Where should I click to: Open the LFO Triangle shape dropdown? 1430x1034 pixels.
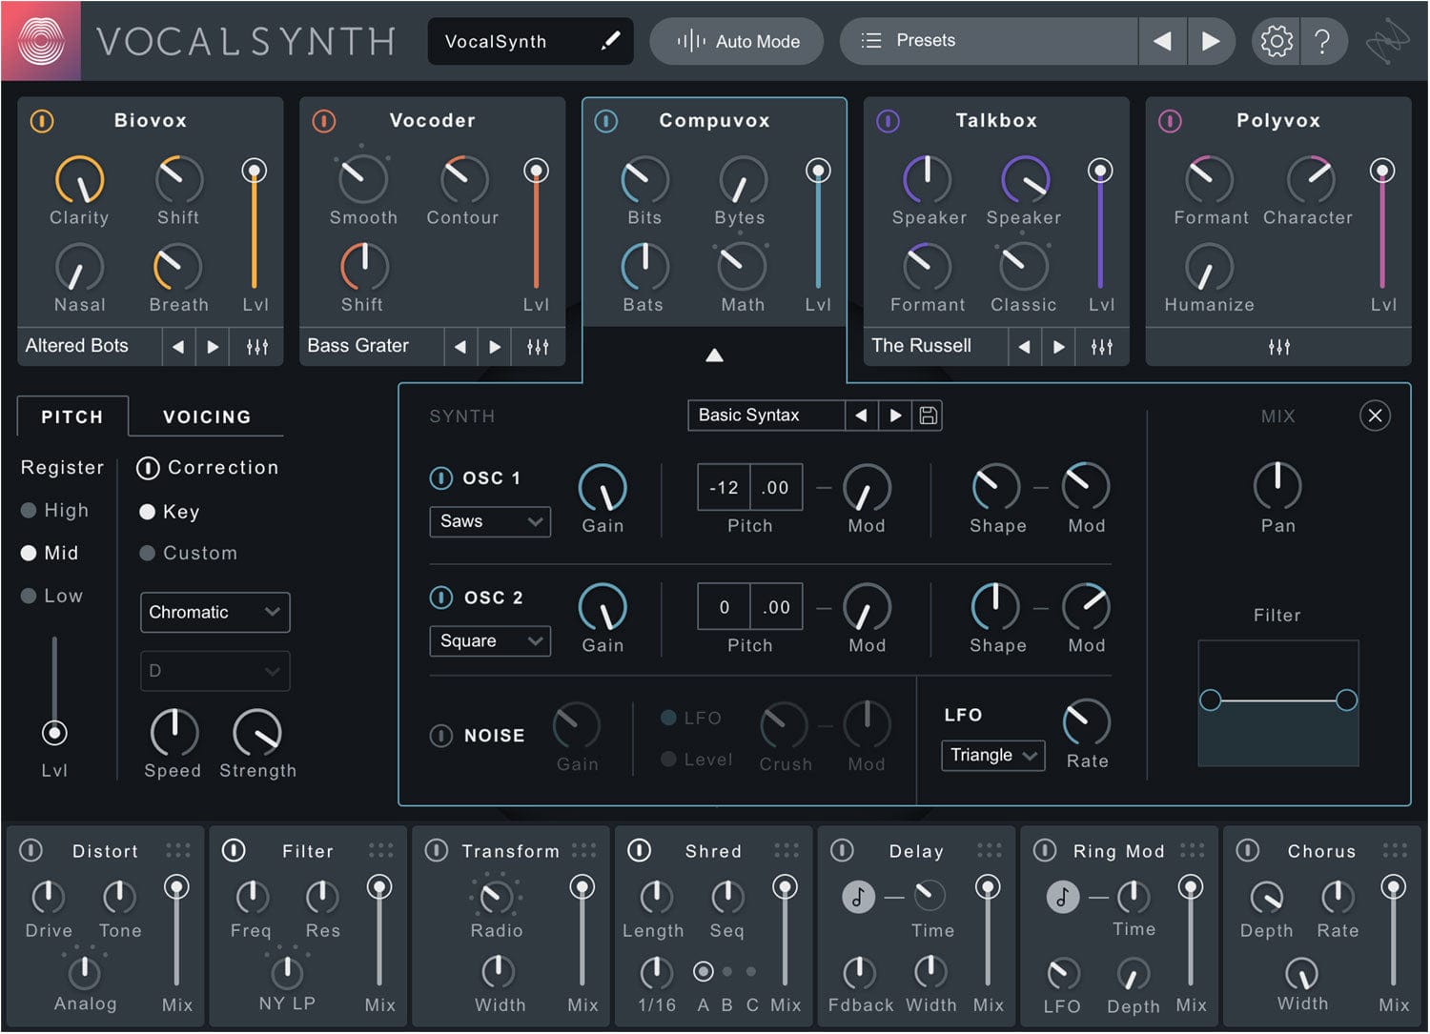[x=992, y=755]
